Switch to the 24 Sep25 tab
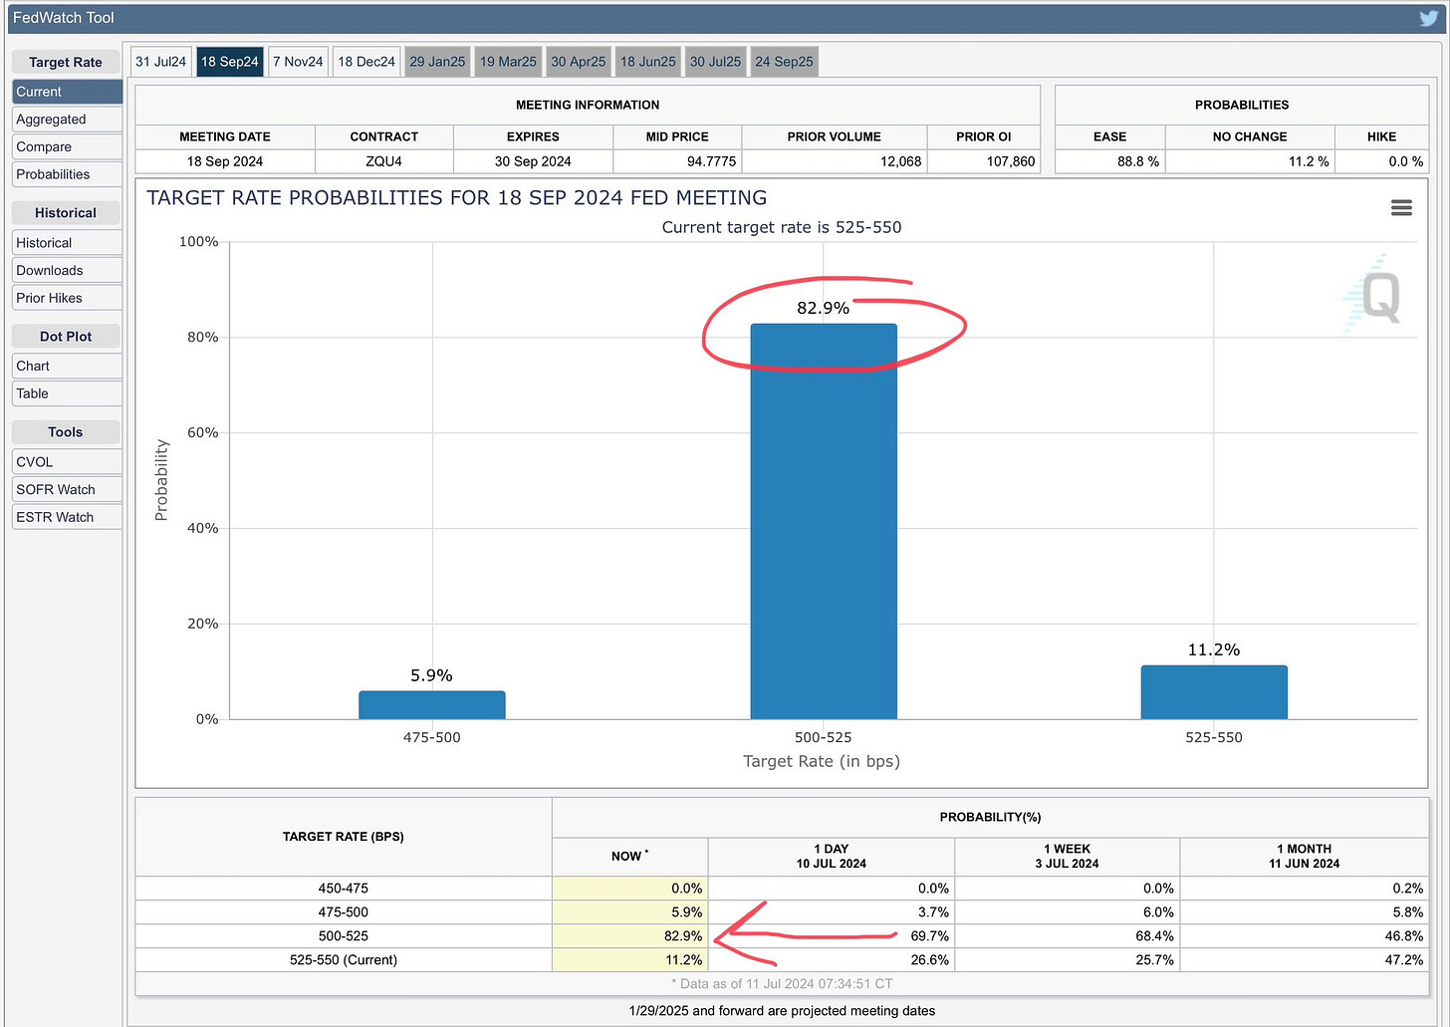 coord(784,62)
